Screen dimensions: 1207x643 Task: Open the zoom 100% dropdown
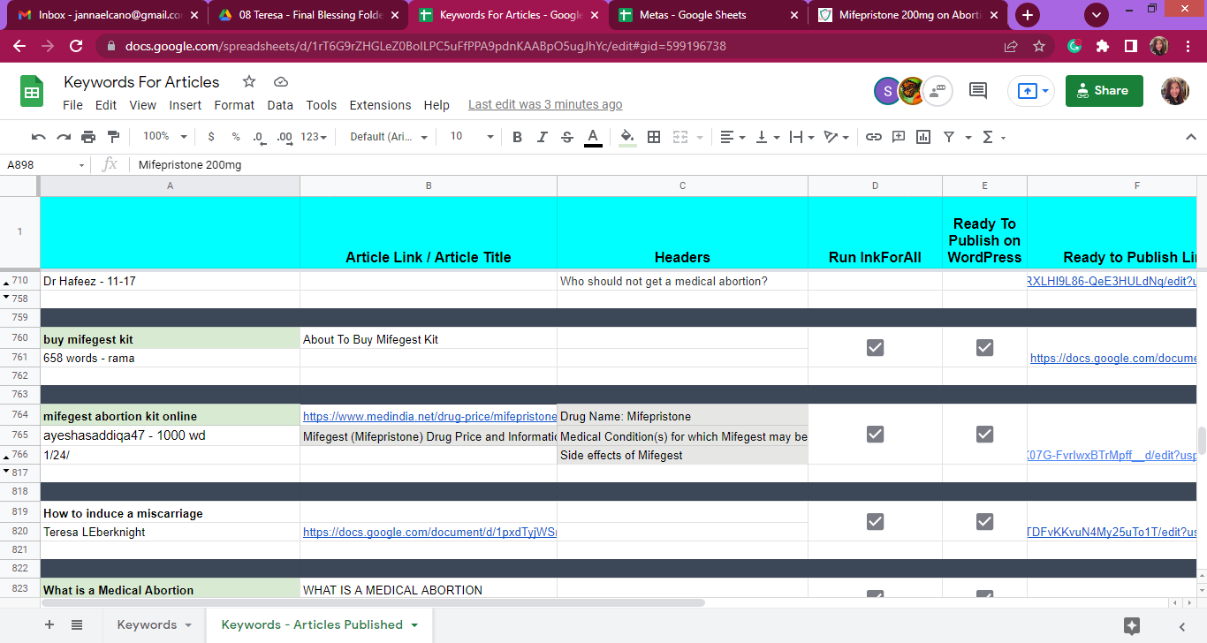tap(165, 137)
